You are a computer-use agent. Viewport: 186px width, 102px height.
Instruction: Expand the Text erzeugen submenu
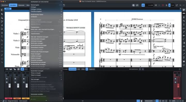[46, 79]
